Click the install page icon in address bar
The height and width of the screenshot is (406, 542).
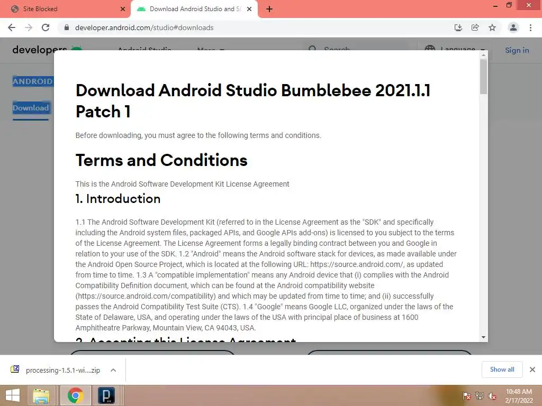click(x=458, y=27)
